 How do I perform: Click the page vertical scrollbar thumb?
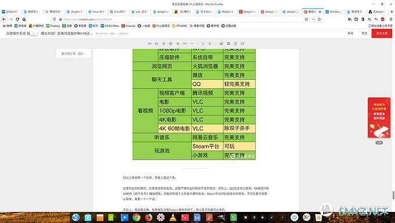click(393, 195)
